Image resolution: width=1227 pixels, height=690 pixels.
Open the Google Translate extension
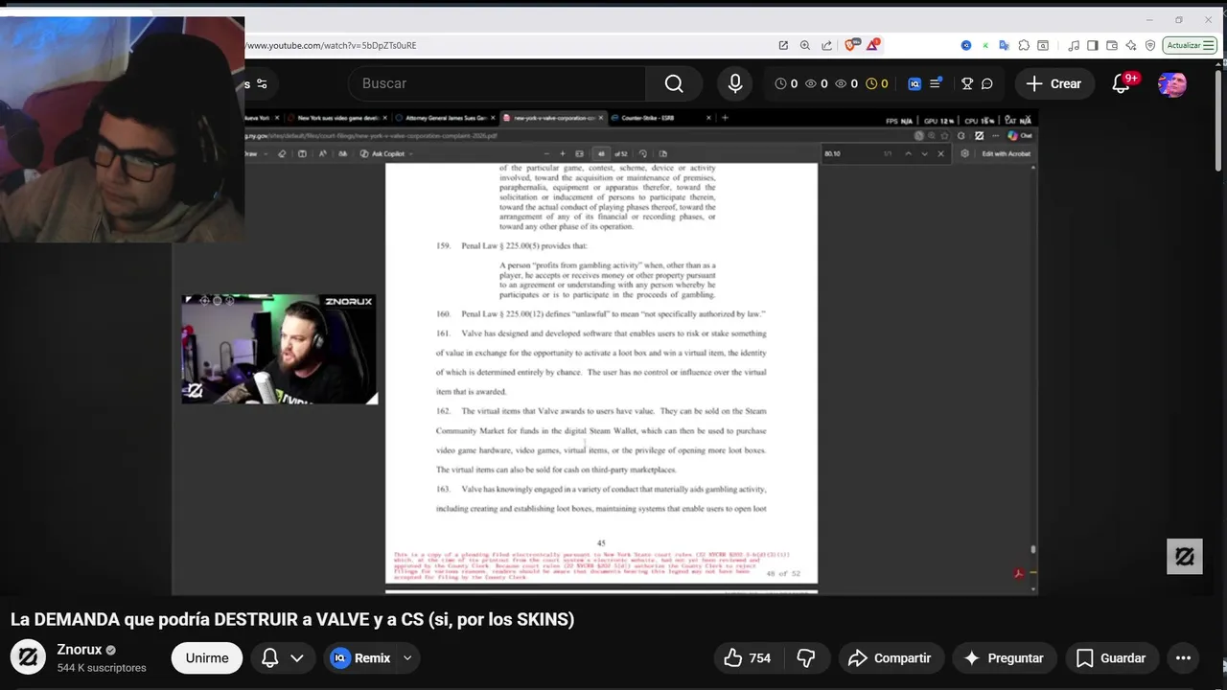(1004, 45)
